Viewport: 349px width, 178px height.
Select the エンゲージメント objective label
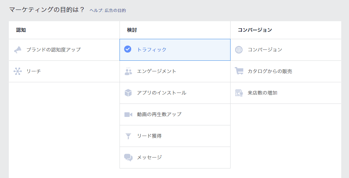[x=157, y=71]
